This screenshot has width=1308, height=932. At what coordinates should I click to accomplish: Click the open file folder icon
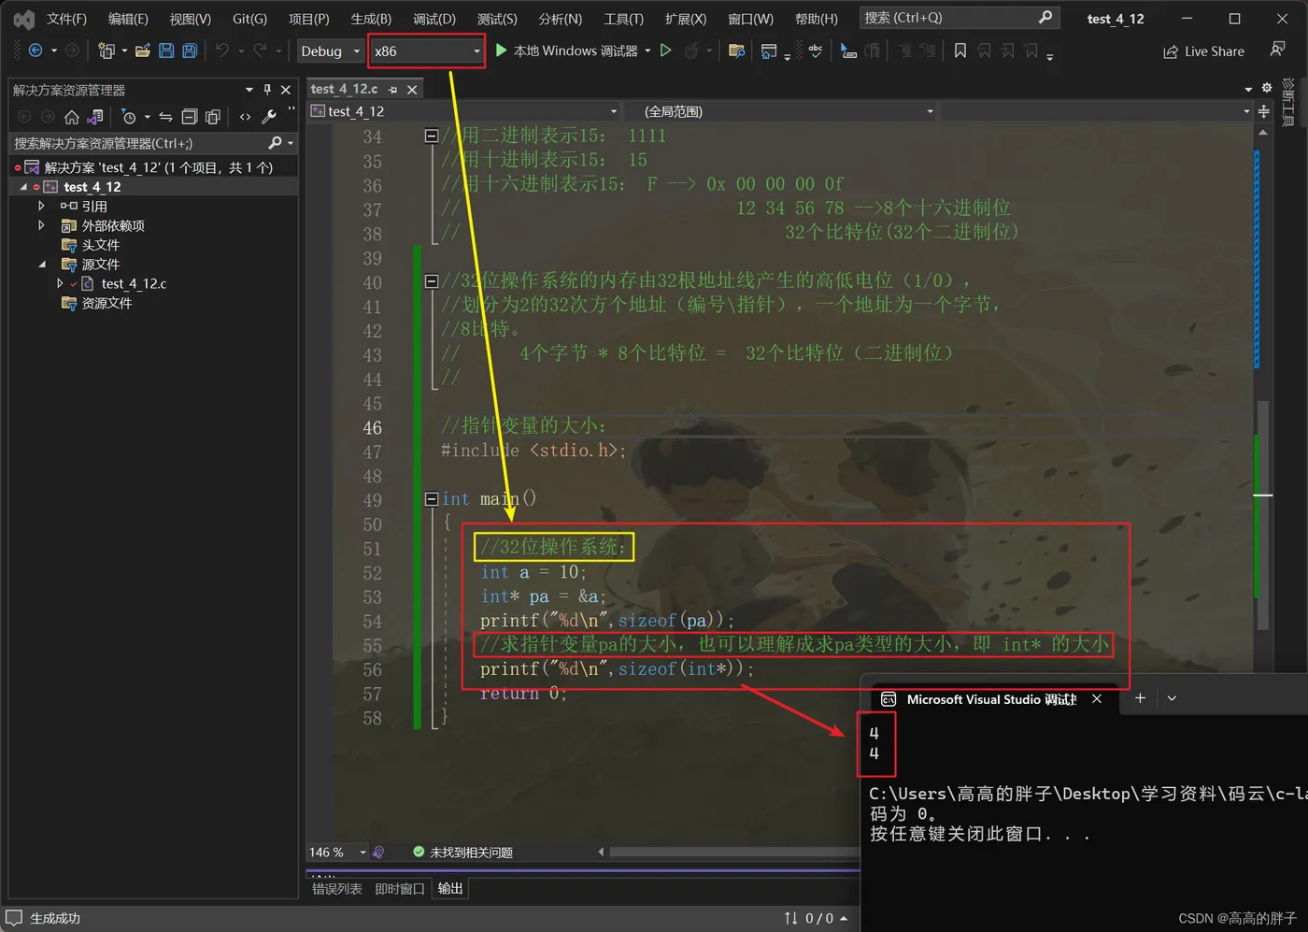[x=143, y=50]
